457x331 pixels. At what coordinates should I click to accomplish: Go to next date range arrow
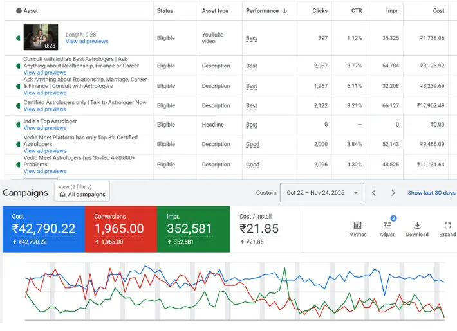pyautogui.click(x=393, y=193)
